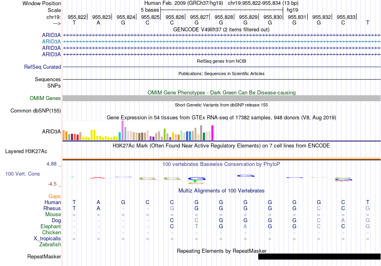Viewport: 381px width, 266px height.
Task: Open the RefSeq Curated track label
Action: pyautogui.click(x=43, y=67)
